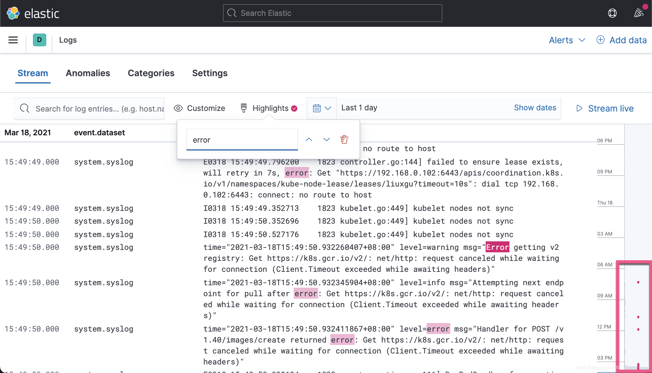Viewport: 652px width, 373px height.
Task: Switch to the Anomalies tab
Action: (x=88, y=73)
